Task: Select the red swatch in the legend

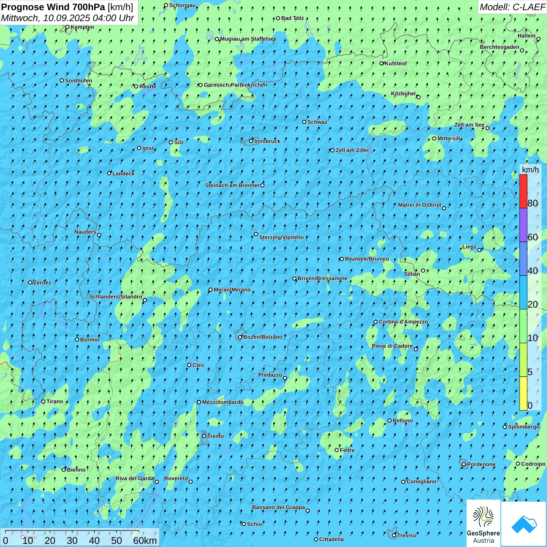Action: click(x=523, y=191)
